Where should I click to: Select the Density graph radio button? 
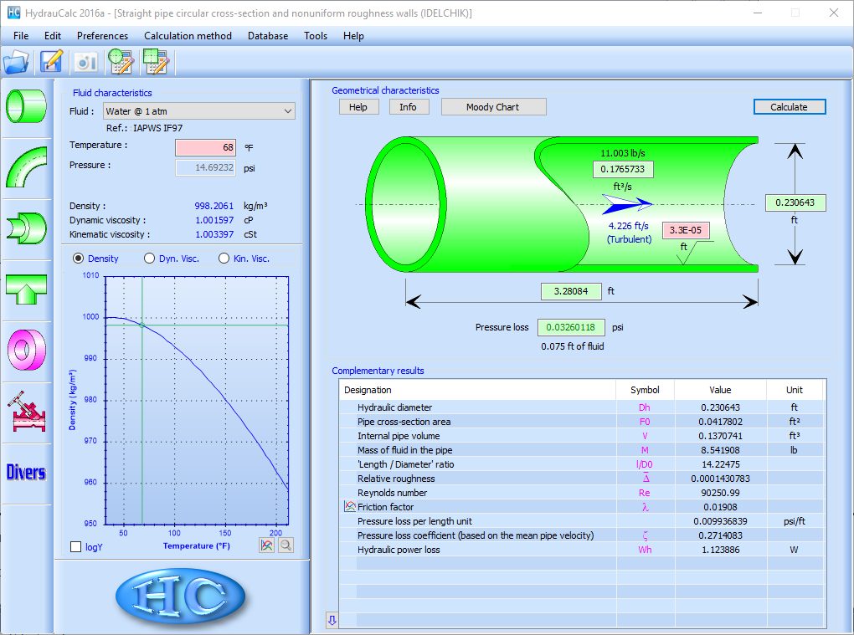pyautogui.click(x=79, y=259)
